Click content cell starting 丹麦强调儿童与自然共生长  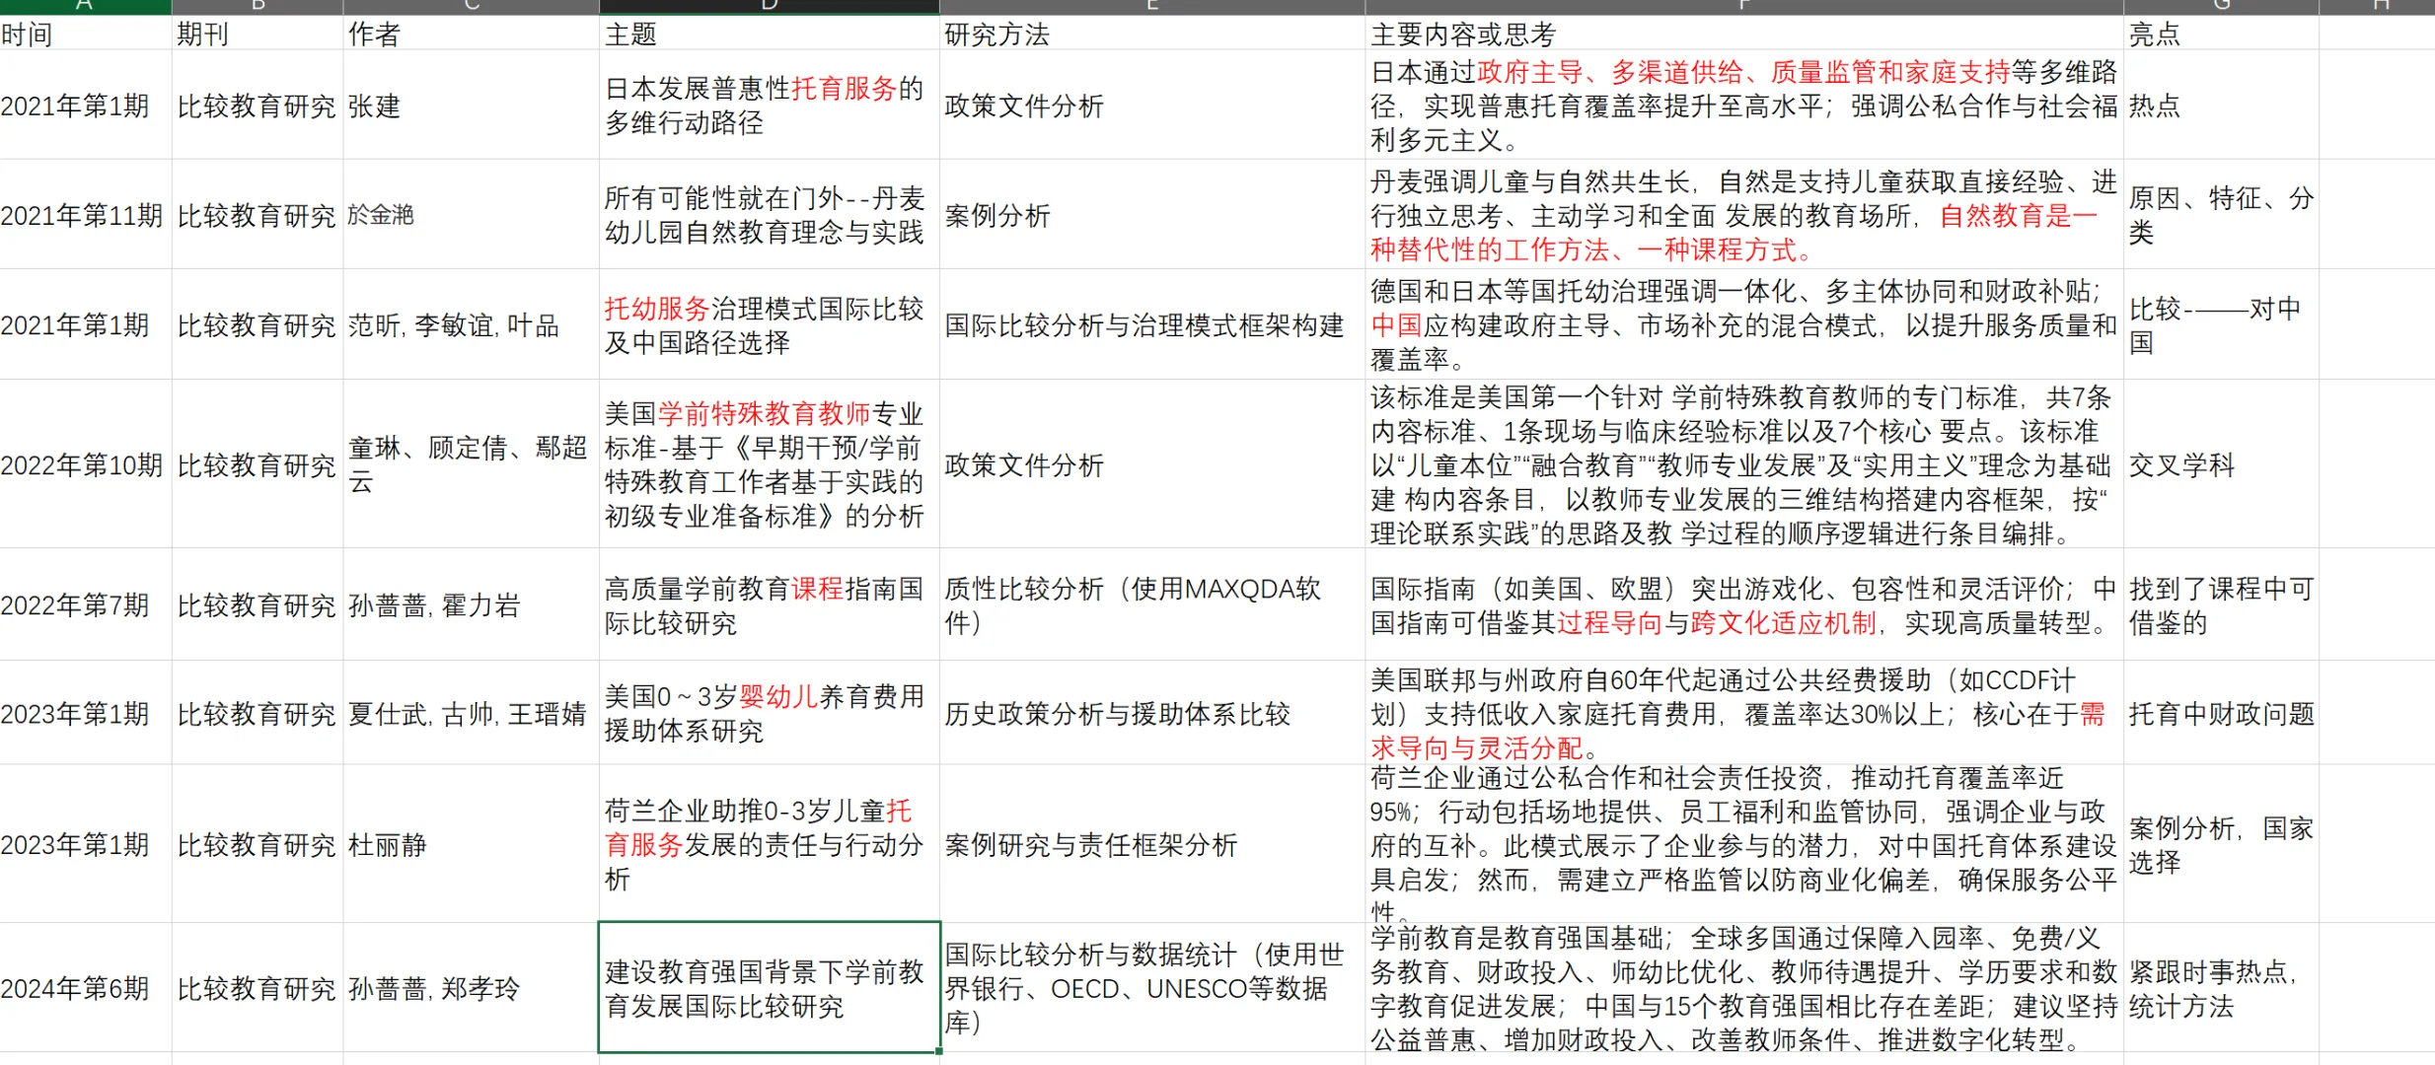(x=1744, y=214)
